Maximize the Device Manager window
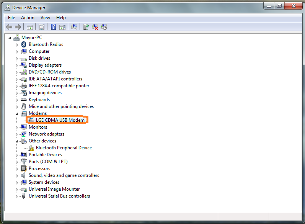 [x=279, y=6]
